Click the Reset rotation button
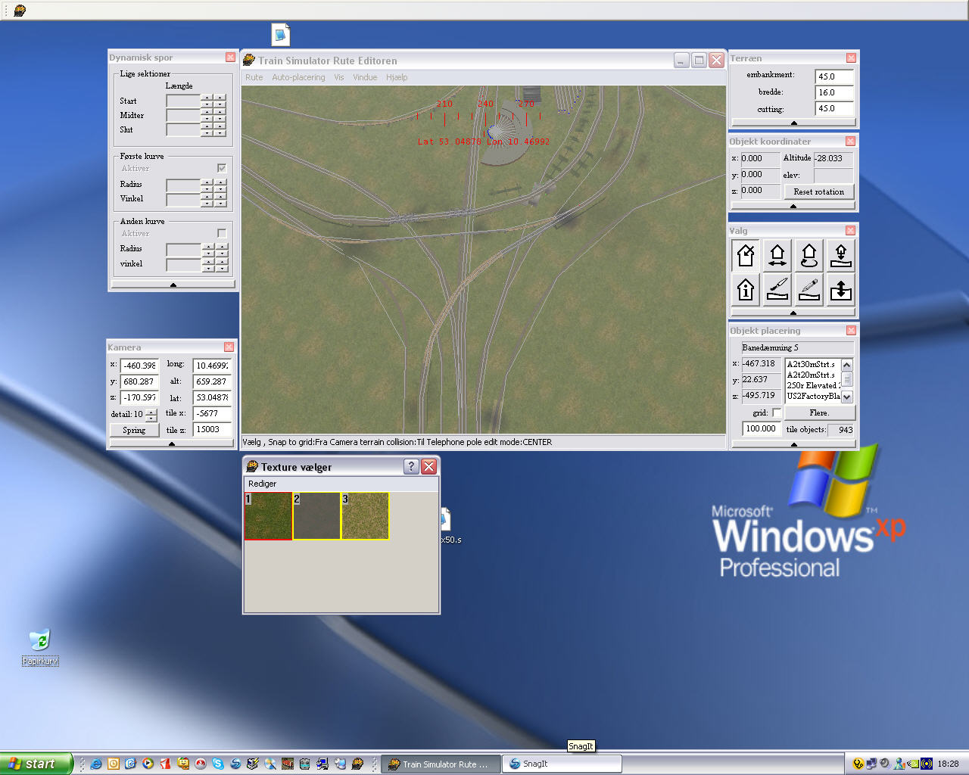The height and width of the screenshot is (775, 969). pos(819,191)
